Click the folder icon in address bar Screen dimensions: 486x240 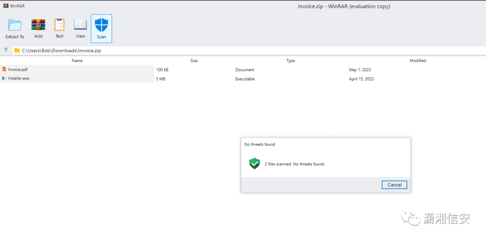pos(17,50)
